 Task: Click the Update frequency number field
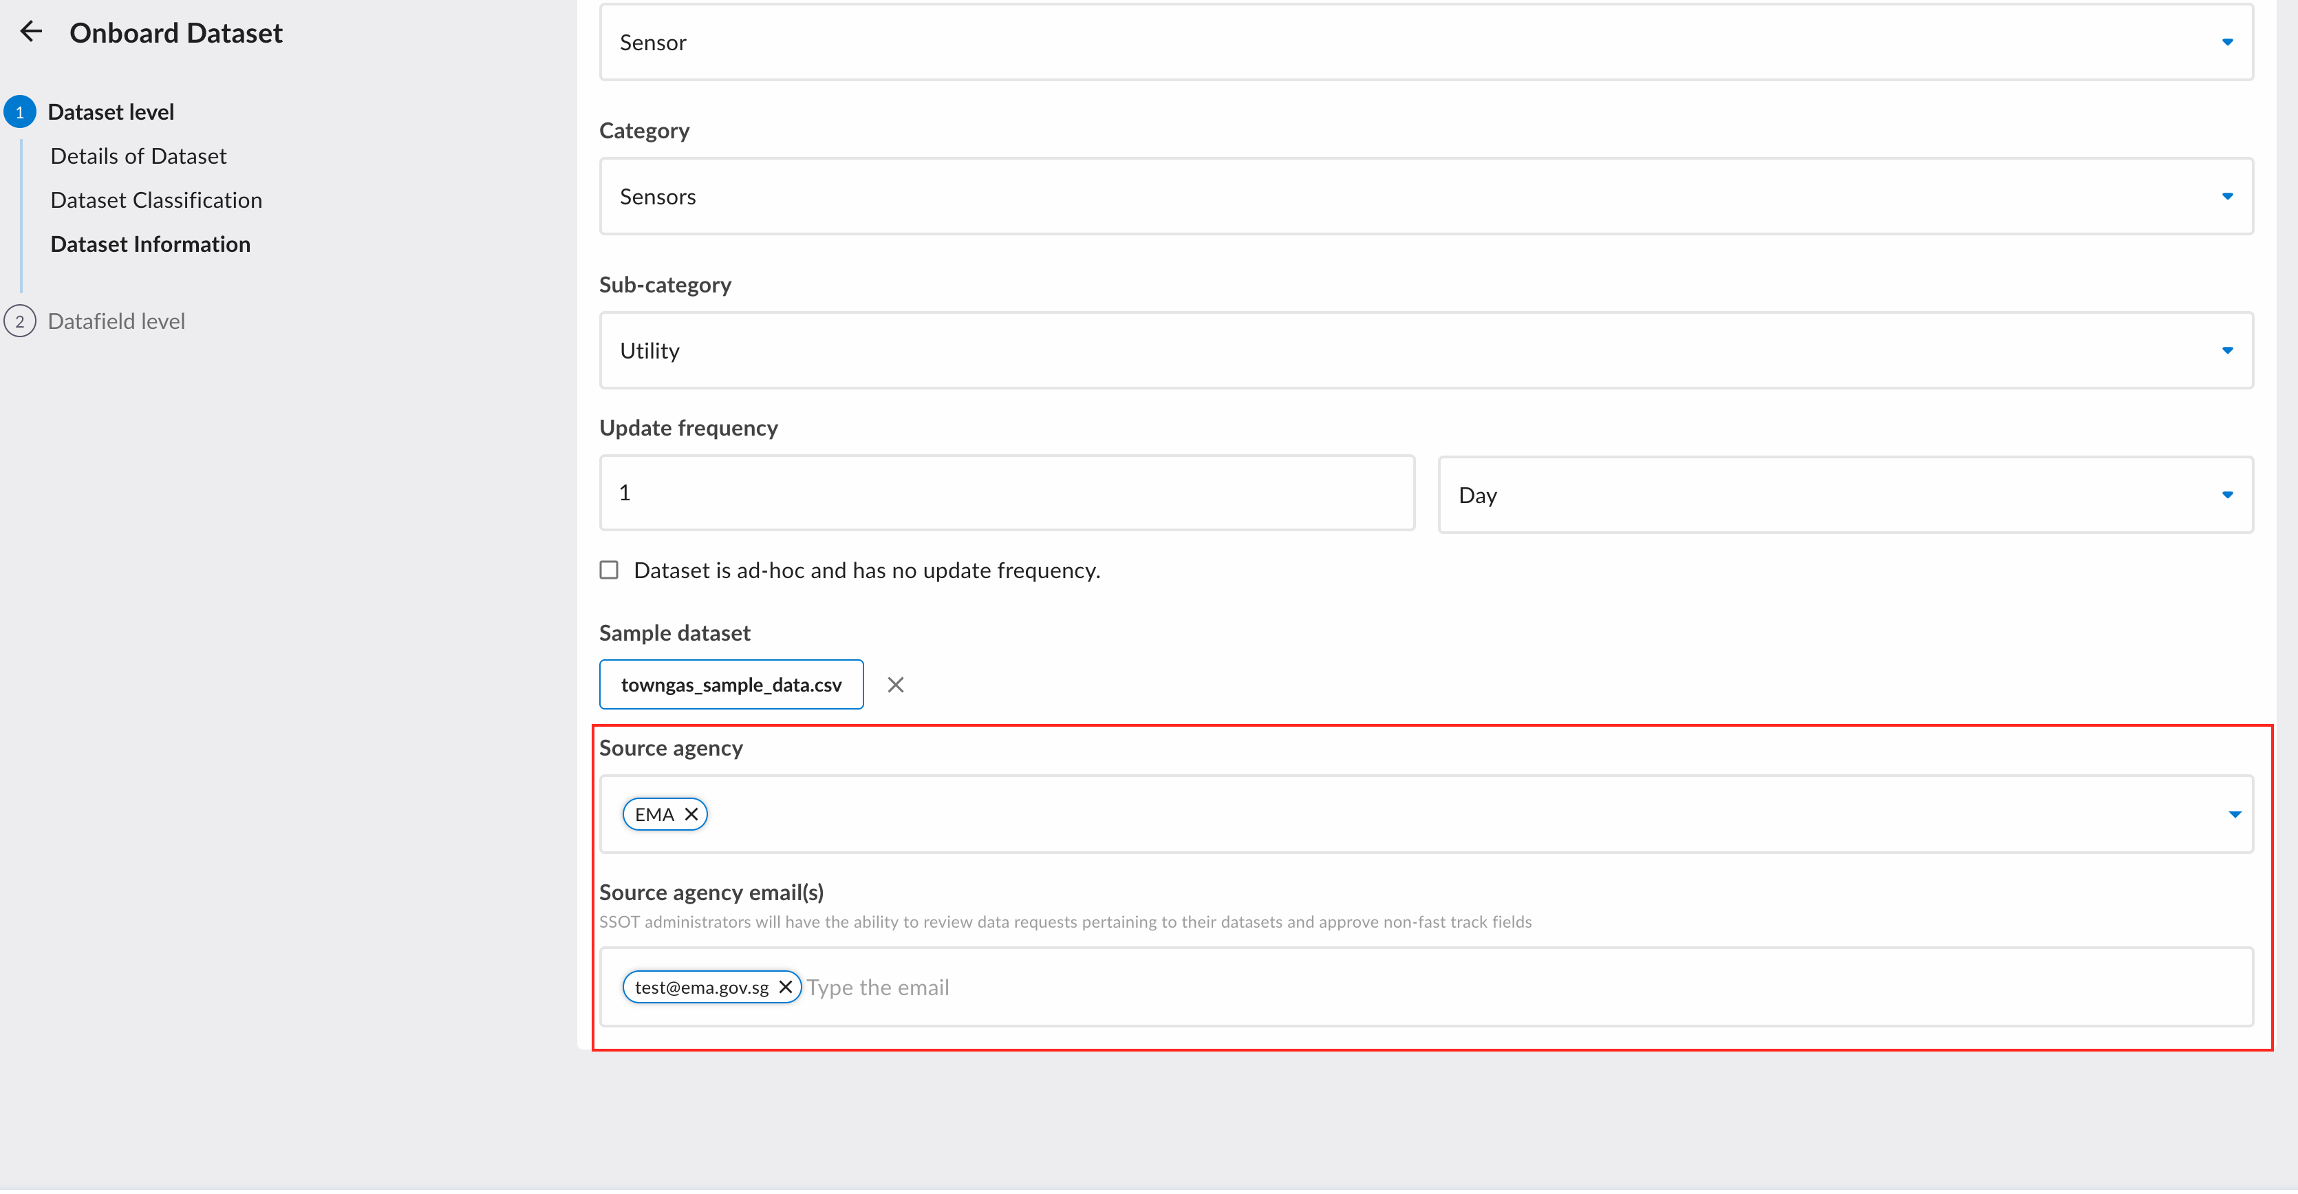click(1007, 493)
